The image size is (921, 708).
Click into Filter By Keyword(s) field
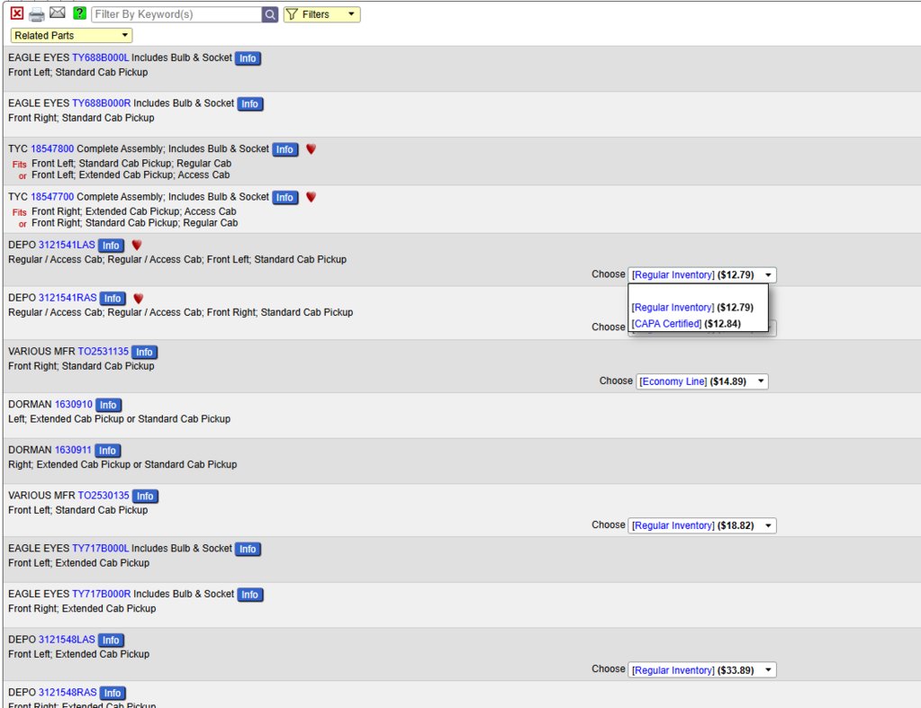pos(176,14)
